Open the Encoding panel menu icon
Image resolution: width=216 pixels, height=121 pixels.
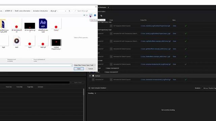pyautogui.click(x=95, y=93)
